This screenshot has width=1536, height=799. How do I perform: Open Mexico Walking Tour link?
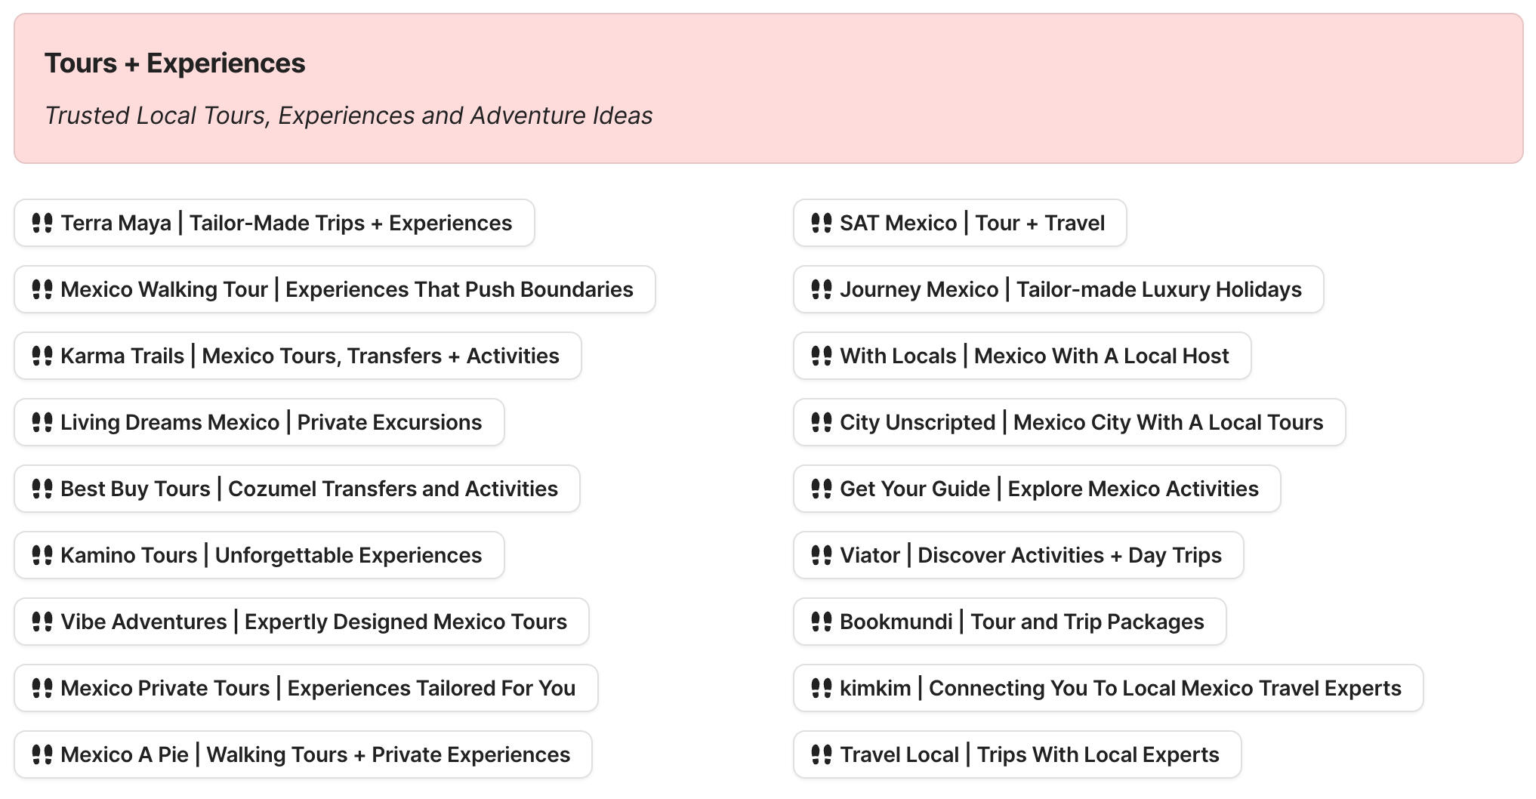pos(347,289)
